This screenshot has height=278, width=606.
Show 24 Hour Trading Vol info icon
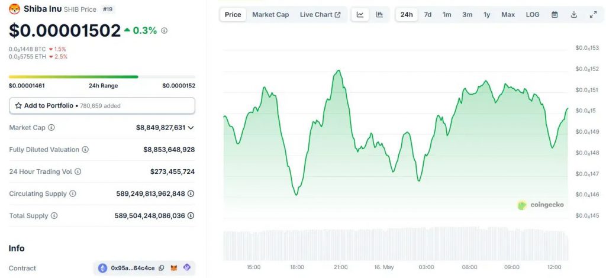pos(78,172)
